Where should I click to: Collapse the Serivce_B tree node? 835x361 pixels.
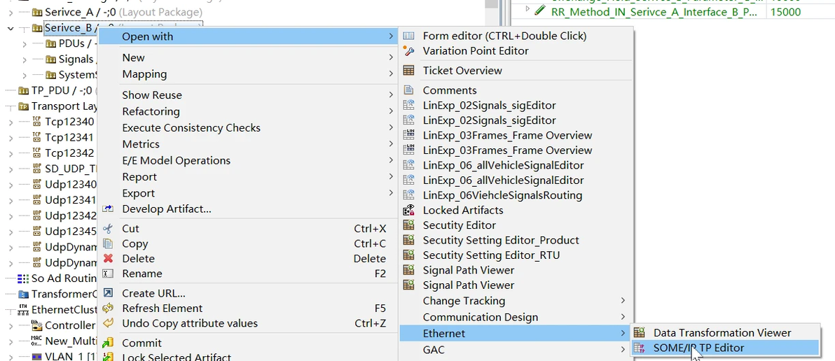tap(10, 29)
